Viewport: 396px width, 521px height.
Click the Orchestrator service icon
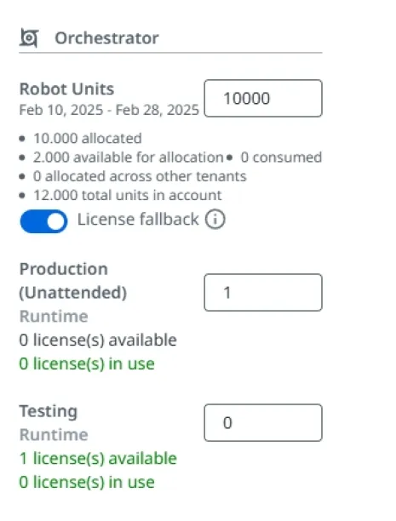[29, 37]
